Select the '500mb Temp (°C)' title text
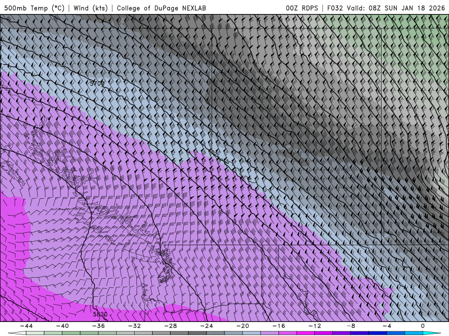Screen dimensions: 449x336 34,8
